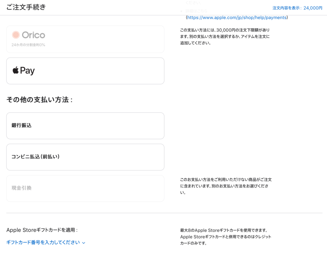This screenshot has width=327, height=254.
Task: Click the ご注文手続き page heading
Action: (26, 7)
